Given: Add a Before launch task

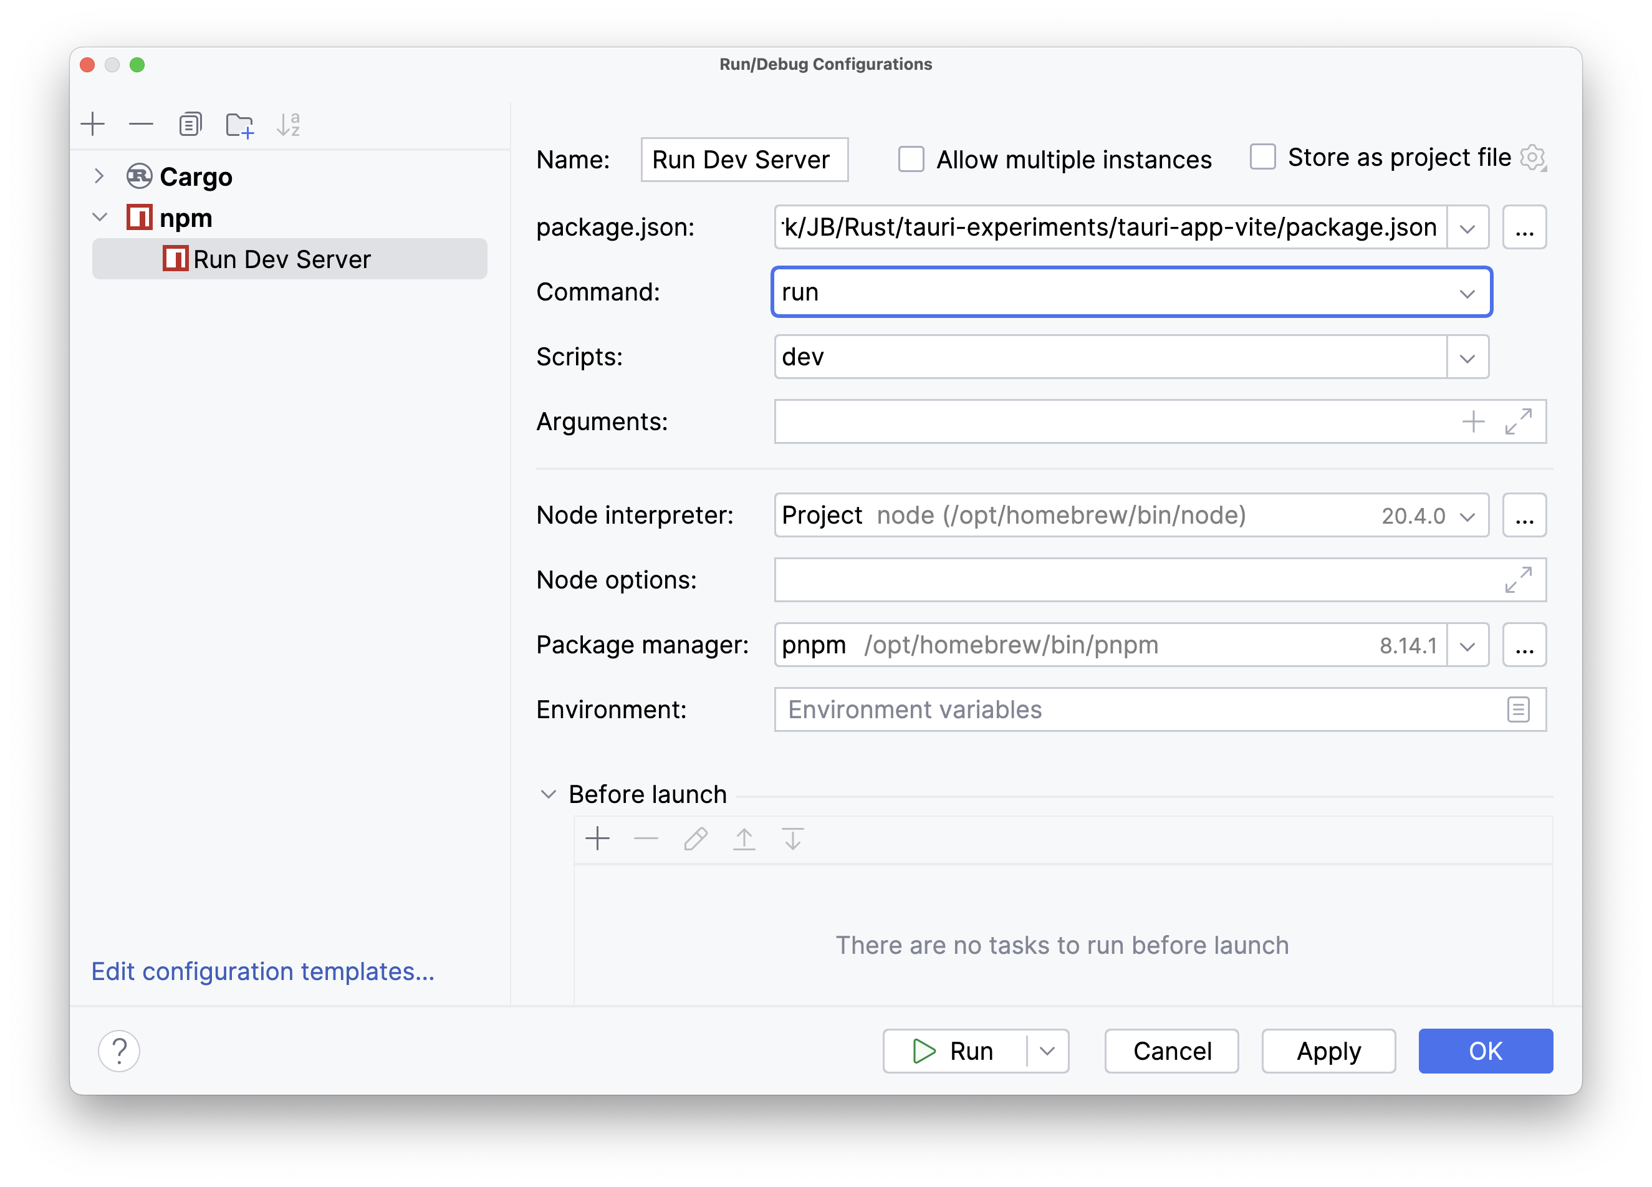Looking at the screenshot, I should pos(597,839).
